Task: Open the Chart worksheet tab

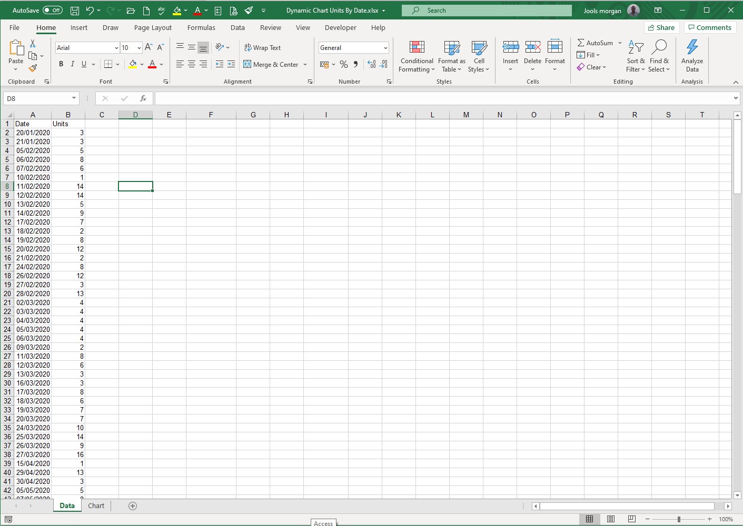Action: (x=96, y=506)
